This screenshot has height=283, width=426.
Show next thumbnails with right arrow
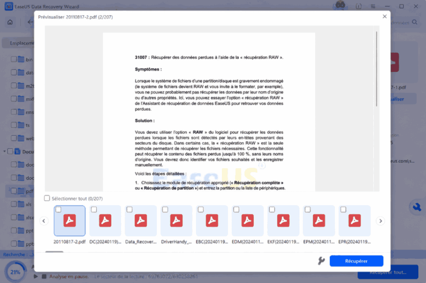pyautogui.click(x=380, y=221)
